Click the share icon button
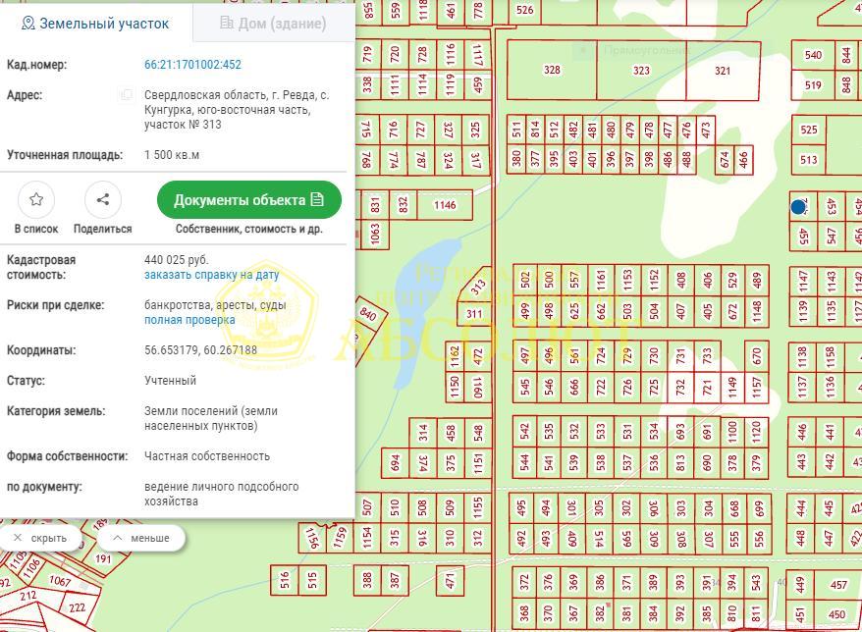 tap(103, 199)
